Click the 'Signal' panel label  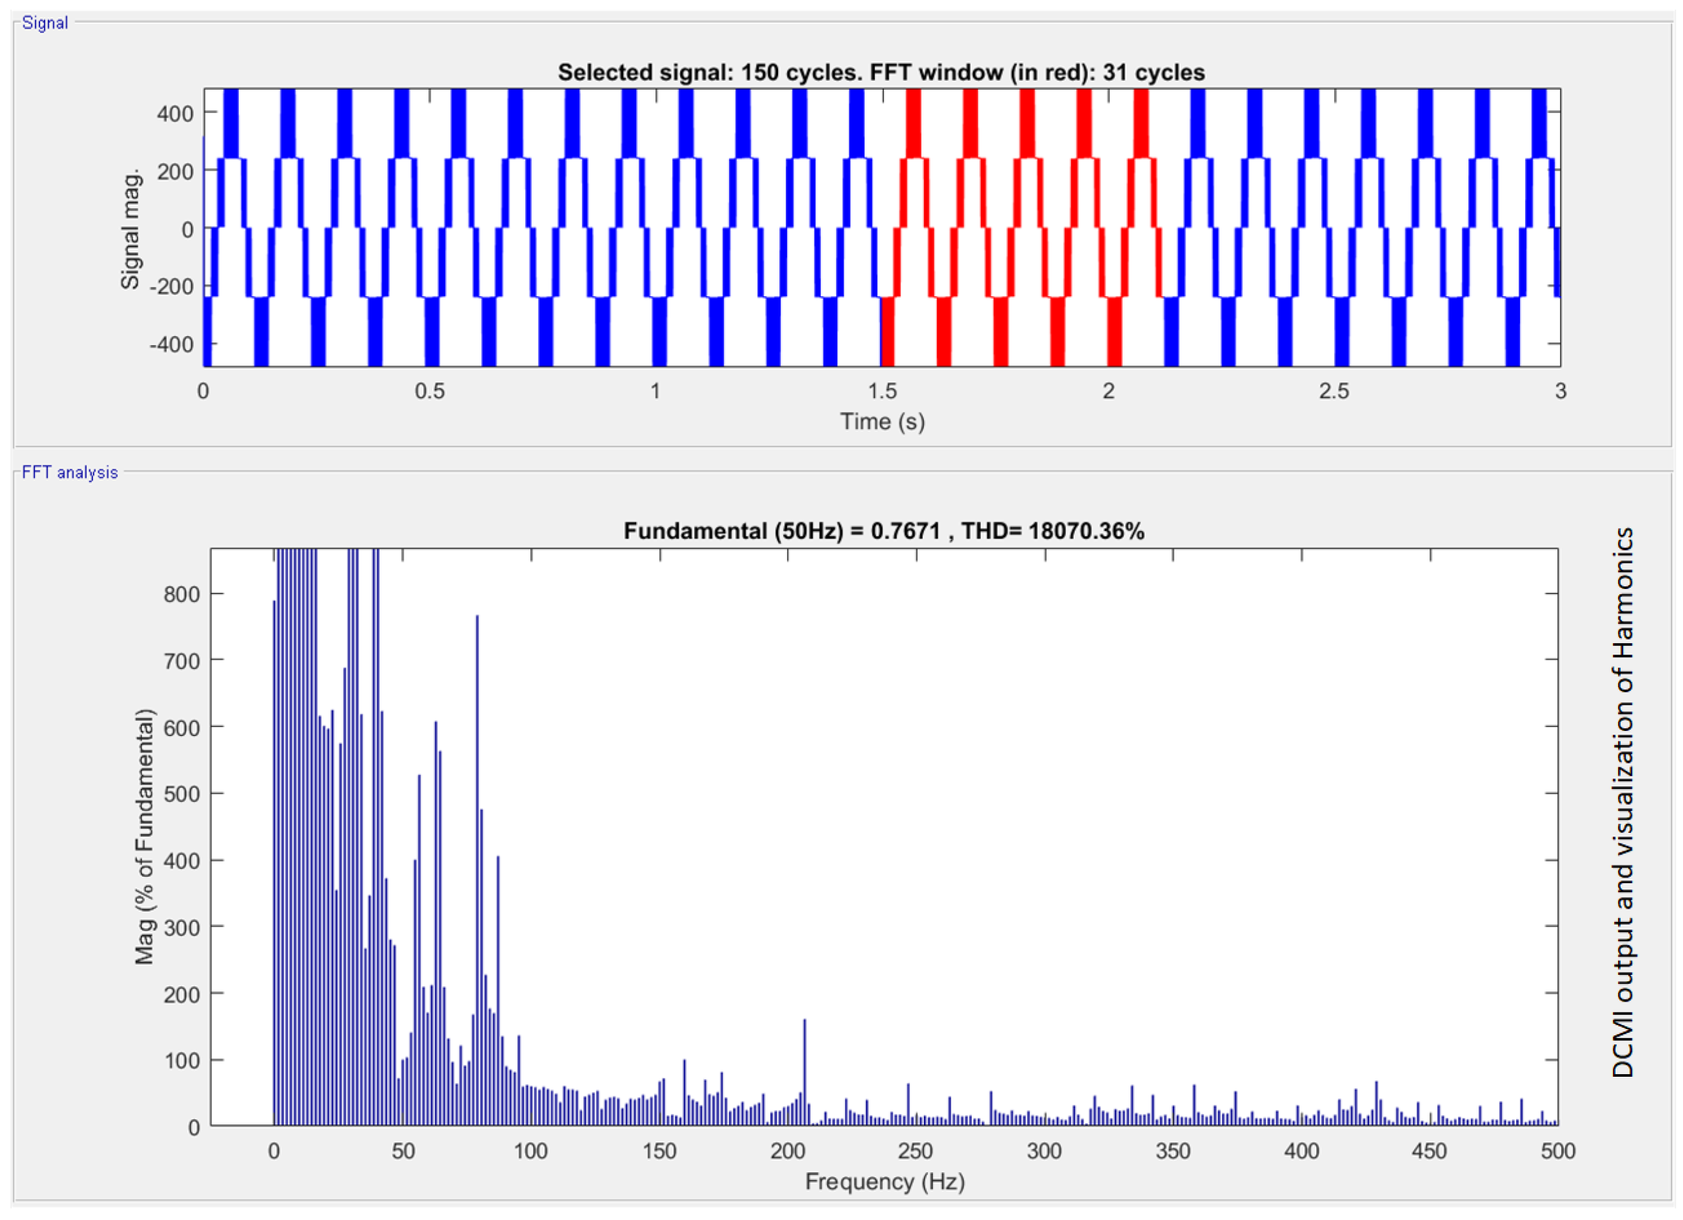point(45,23)
